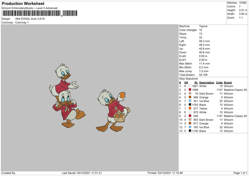Screen dimensions: 249x176
Task: Click Total Bobbin value 50.72ft
Action: click(203, 75)
